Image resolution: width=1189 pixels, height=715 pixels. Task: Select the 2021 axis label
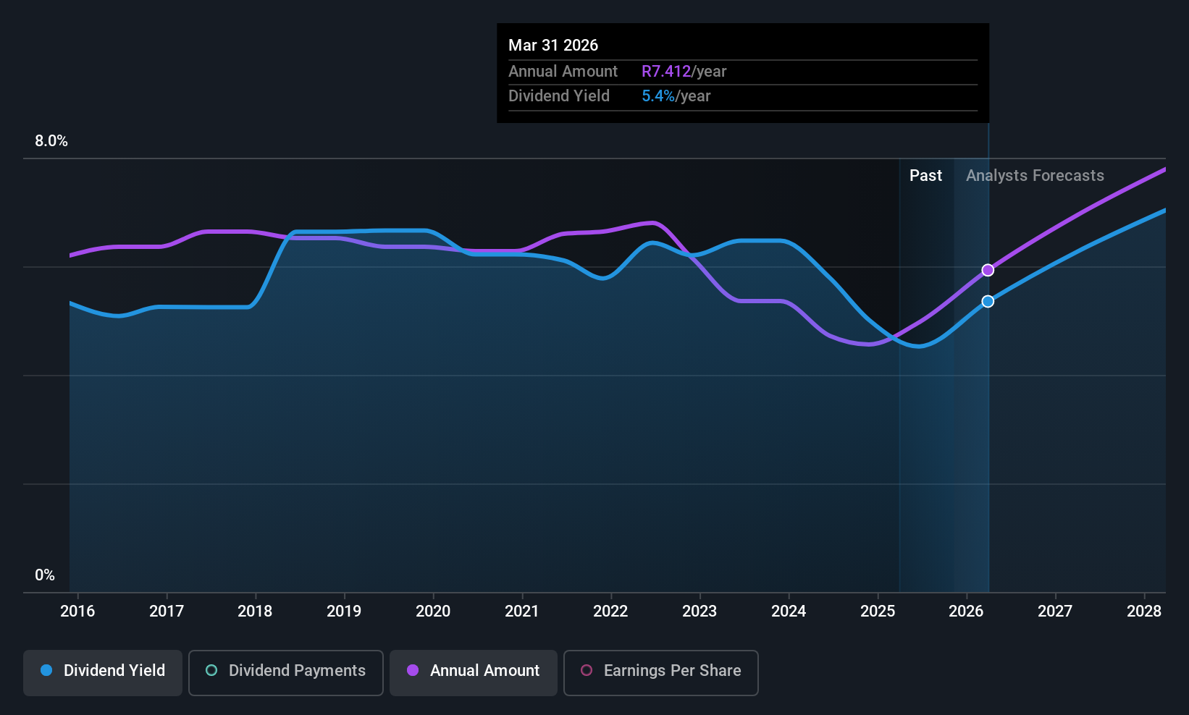point(522,612)
